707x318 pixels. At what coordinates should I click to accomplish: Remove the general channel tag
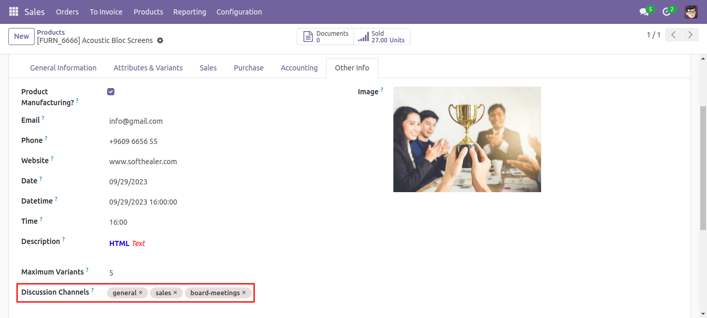tap(140, 293)
